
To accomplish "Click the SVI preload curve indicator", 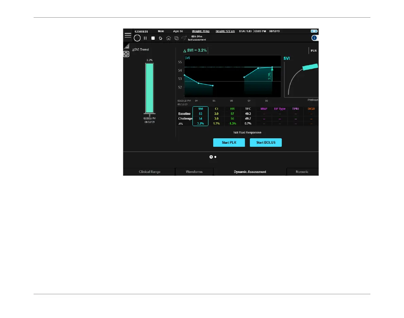I will (x=310, y=67).
